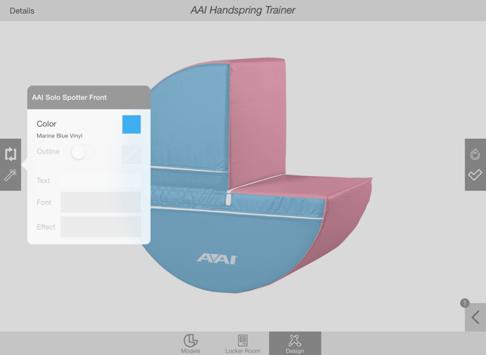Click the Text input field
The image size is (486, 355).
pyautogui.click(x=101, y=181)
